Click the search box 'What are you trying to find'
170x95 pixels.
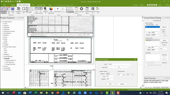pos(66,5)
